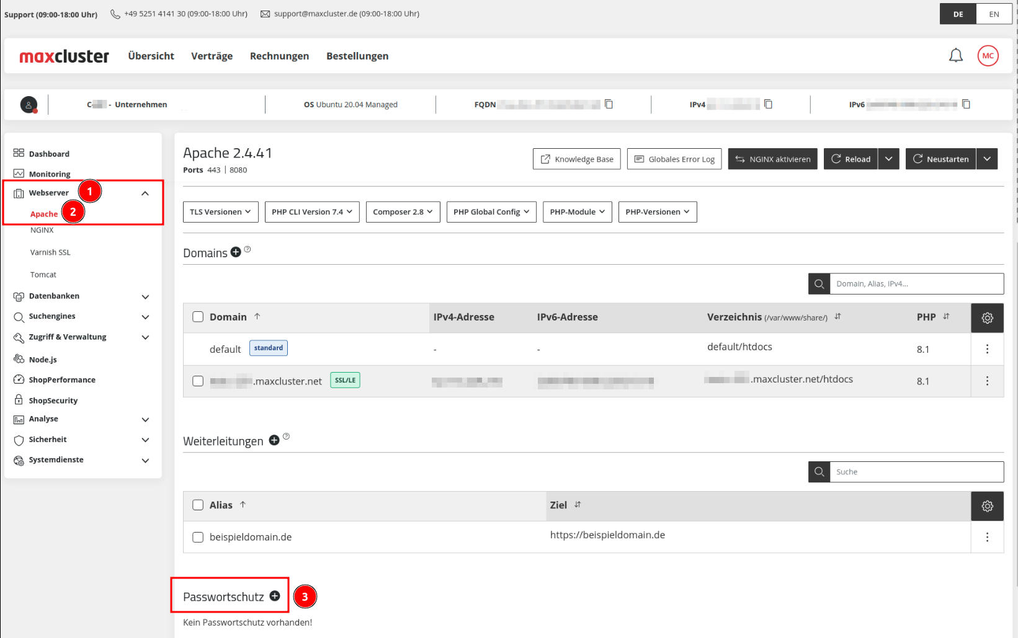Add a Passwortschutz entry via plus icon
Screen dimensions: 1018x638
click(x=274, y=596)
